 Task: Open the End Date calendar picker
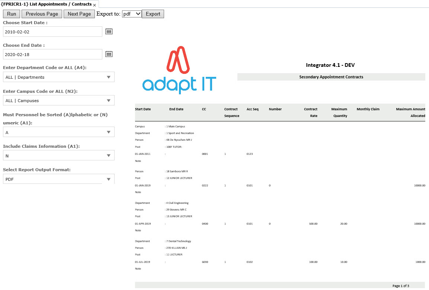click(109, 54)
